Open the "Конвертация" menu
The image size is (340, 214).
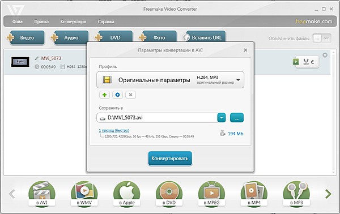coord(73,22)
